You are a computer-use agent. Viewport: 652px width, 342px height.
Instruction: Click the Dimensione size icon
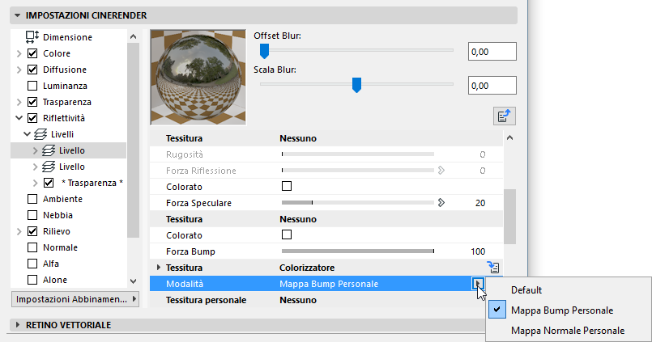click(32, 36)
